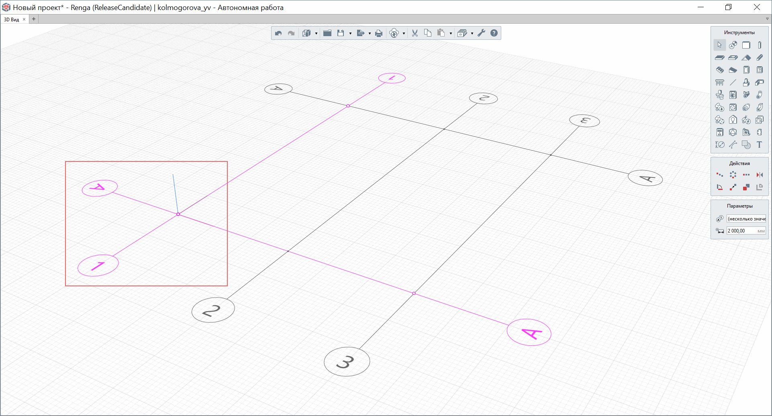The width and height of the screenshot is (772, 416).
Task: Select axis bubble 2 at bottom
Action: pos(213,310)
